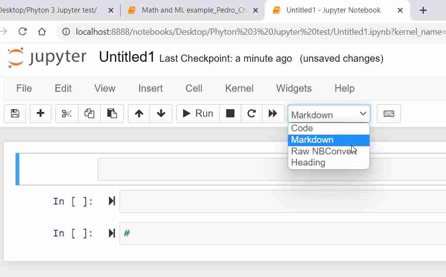The height and width of the screenshot is (277, 446).
Task: Choose Heading cell type
Action: (x=329, y=163)
